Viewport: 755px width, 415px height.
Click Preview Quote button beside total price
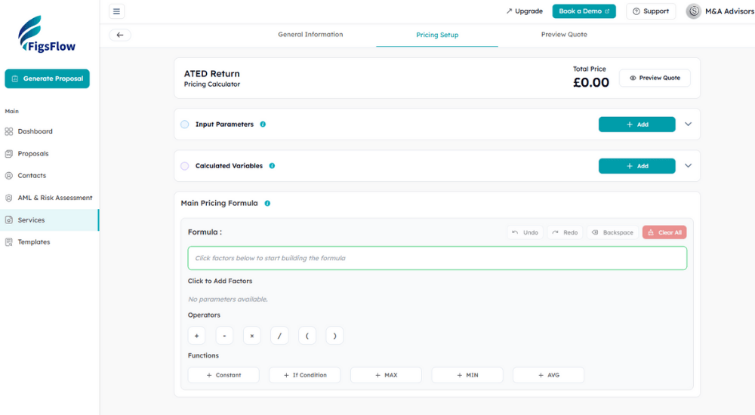pos(655,78)
